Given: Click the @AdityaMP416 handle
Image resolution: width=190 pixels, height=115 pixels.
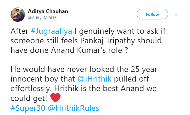Looking at the screenshot, I should [x=42, y=18].
